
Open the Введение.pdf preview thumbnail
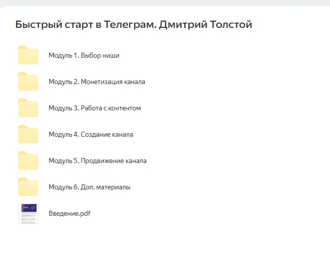pyautogui.click(x=28, y=214)
